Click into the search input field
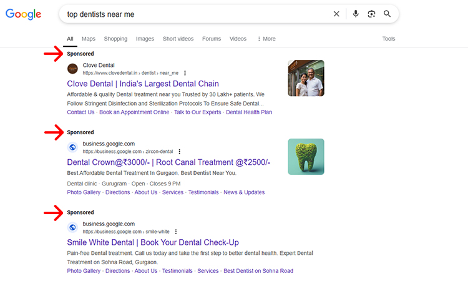This screenshot has height=281, width=468. point(197,14)
